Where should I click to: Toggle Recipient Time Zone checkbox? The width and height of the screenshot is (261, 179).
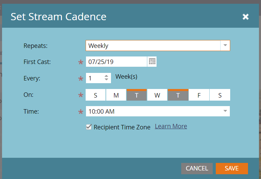coord(89,127)
